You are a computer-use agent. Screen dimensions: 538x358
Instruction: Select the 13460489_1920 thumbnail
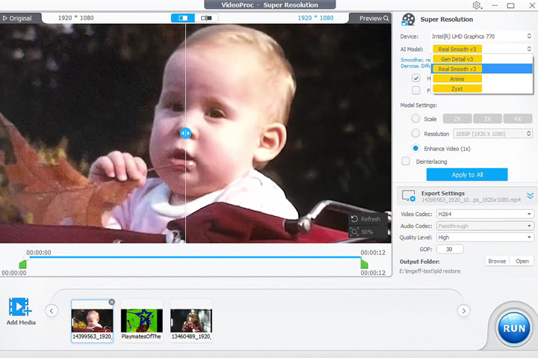pos(191,321)
